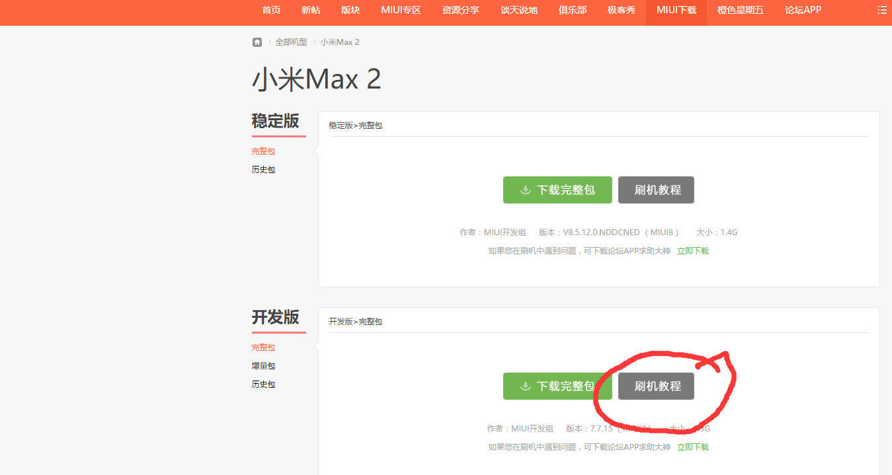892x475 pixels.
Task: Download developer version 下载完整包 button
Action: point(557,386)
